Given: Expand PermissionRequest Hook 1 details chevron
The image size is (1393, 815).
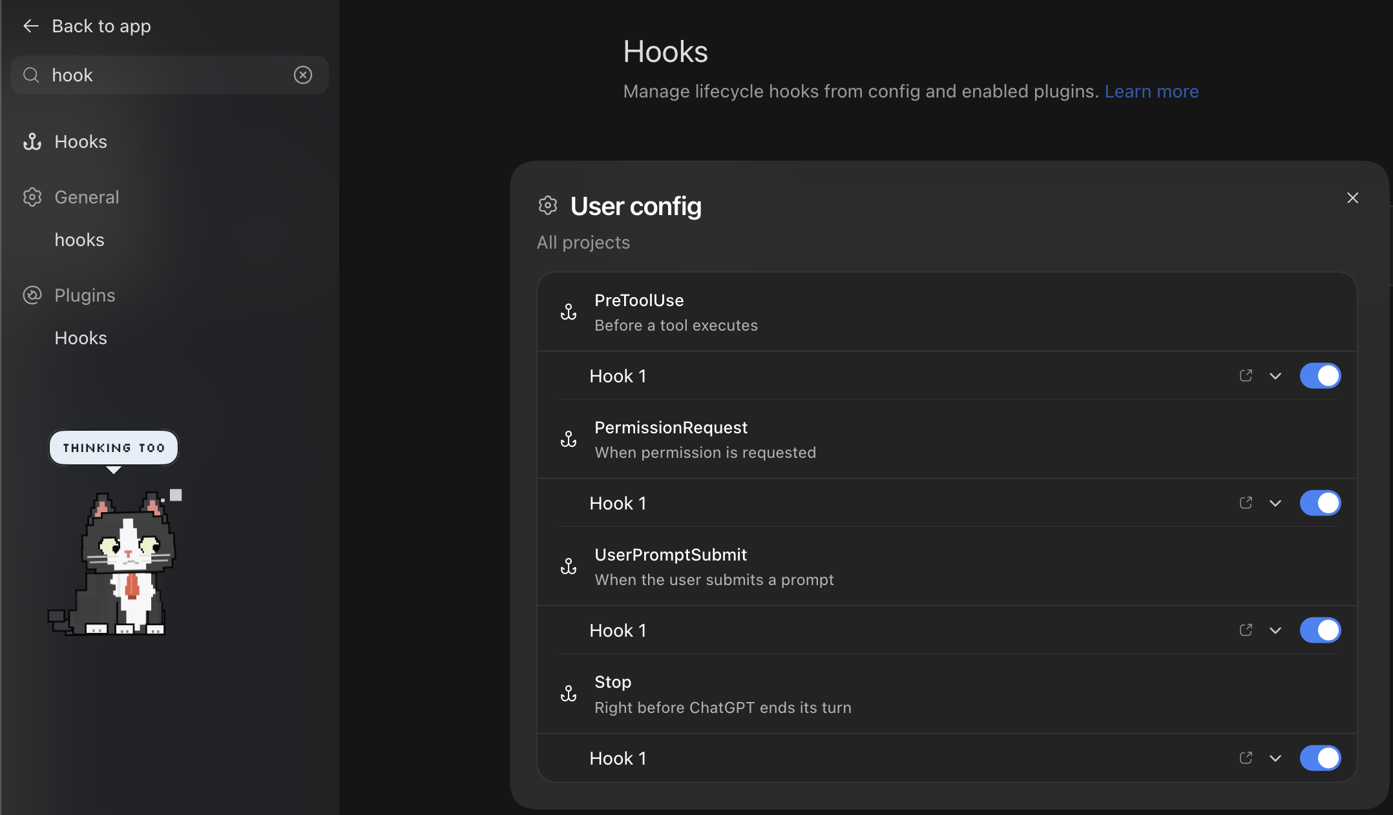Looking at the screenshot, I should [1275, 503].
